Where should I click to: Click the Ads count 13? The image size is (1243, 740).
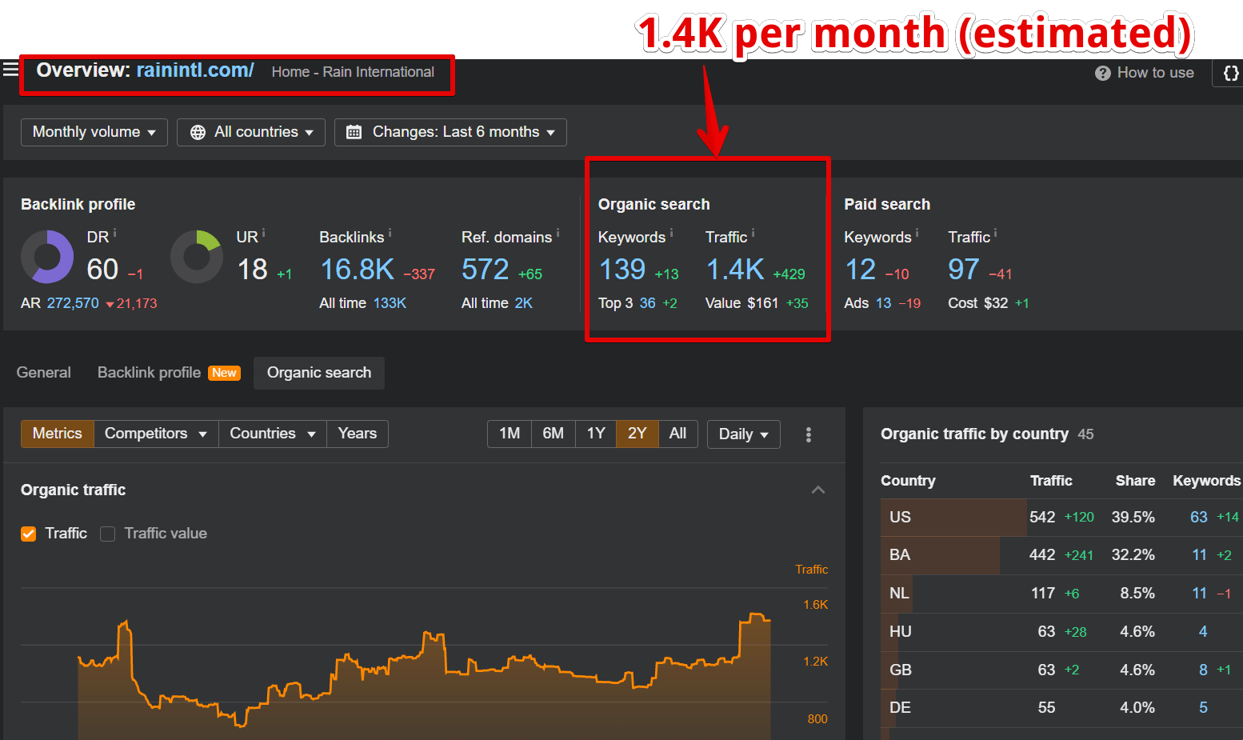point(884,303)
